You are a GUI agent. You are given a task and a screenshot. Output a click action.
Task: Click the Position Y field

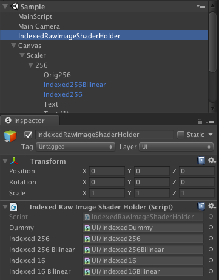click(152, 171)
